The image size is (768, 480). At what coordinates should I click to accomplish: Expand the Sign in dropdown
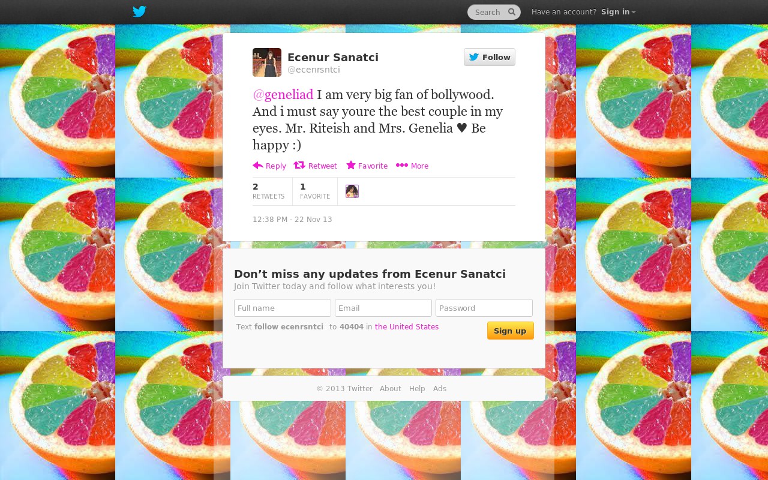[618, 12]
